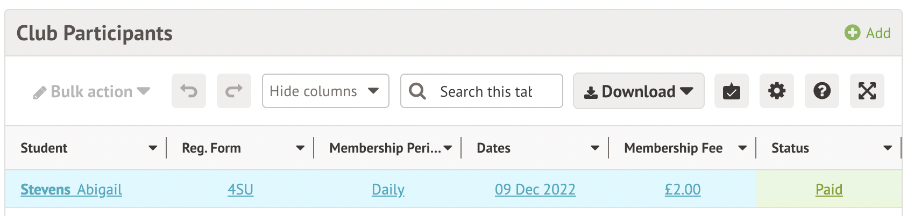This screenshot has height=216, width=907.
Task: Expand table to full screen
Action: 867,91
